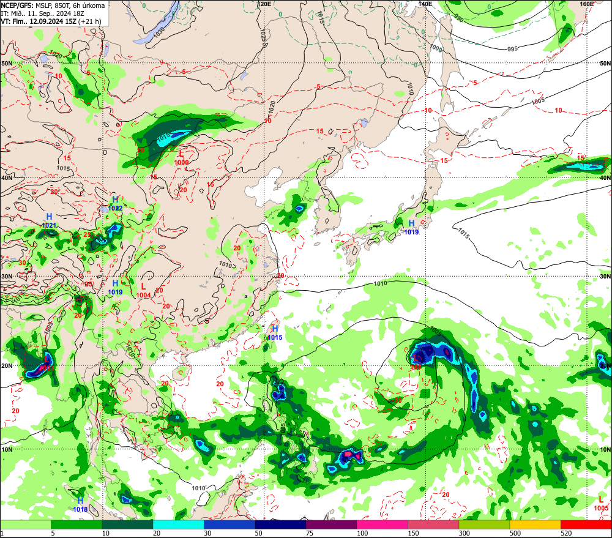The height and width of the screenshot is (538, 612).
Task: Select the rose 150–300 legend swatch
Action: (433, 525)
